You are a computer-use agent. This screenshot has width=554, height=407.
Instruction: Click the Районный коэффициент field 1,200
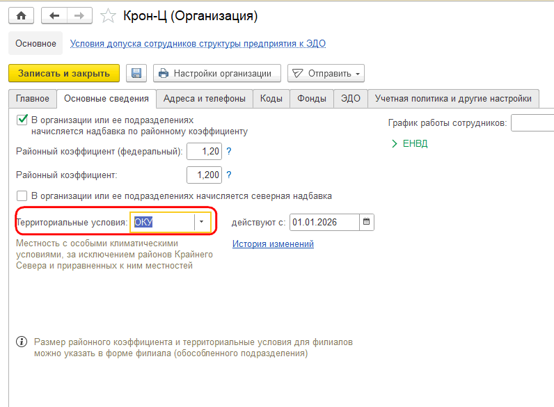coord(204,175)
